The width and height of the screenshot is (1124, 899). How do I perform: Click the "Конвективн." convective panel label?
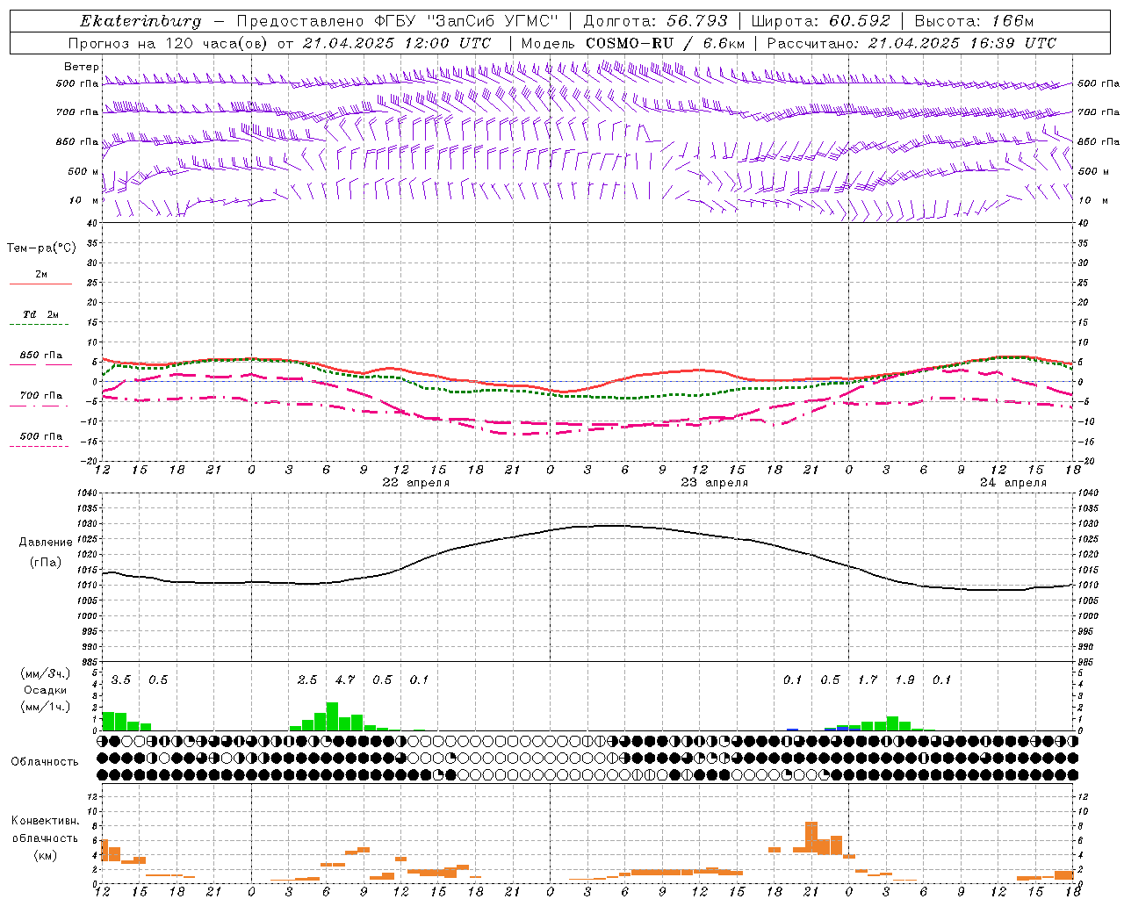[45, 821]
